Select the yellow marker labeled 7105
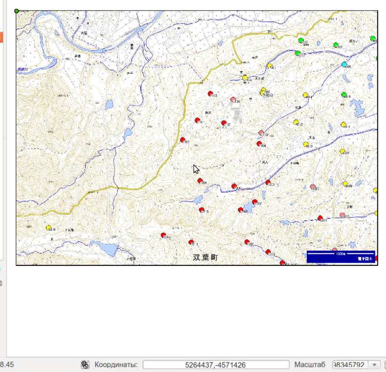The width and height of the screenshot is (386, 372). click(x=245, y=78)
